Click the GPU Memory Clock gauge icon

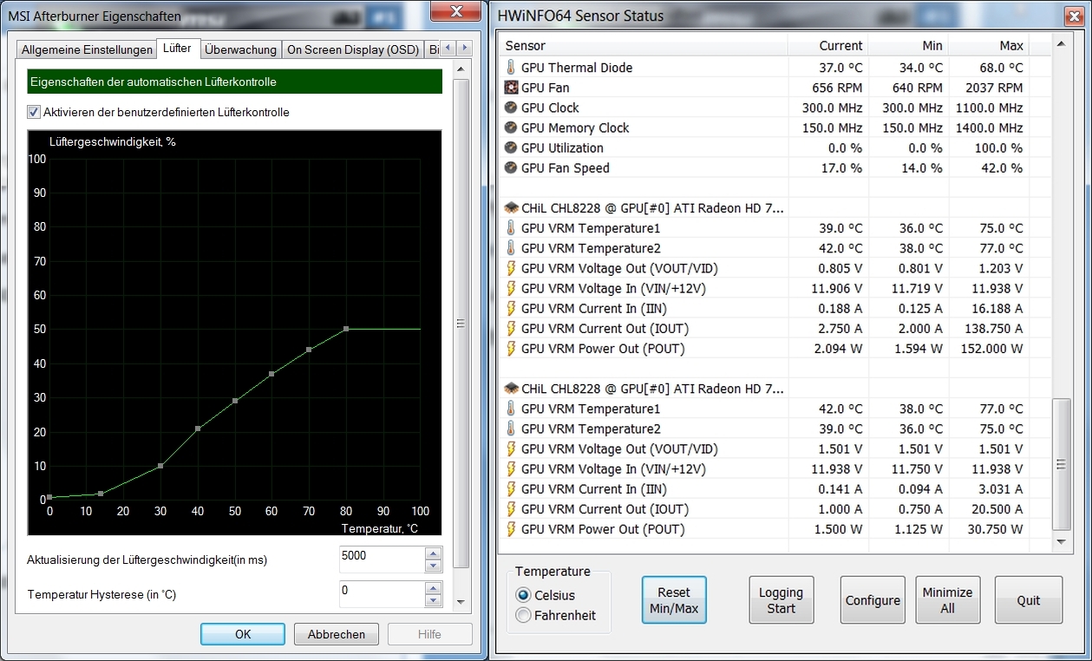point(511,128)
